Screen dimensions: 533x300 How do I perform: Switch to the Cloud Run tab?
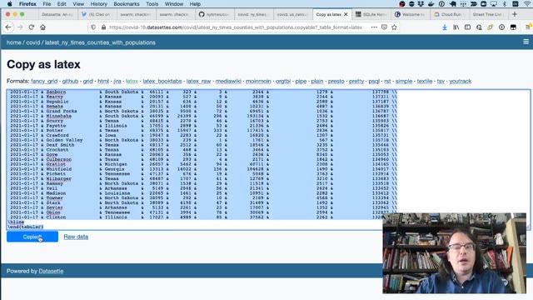click(450, 14)
